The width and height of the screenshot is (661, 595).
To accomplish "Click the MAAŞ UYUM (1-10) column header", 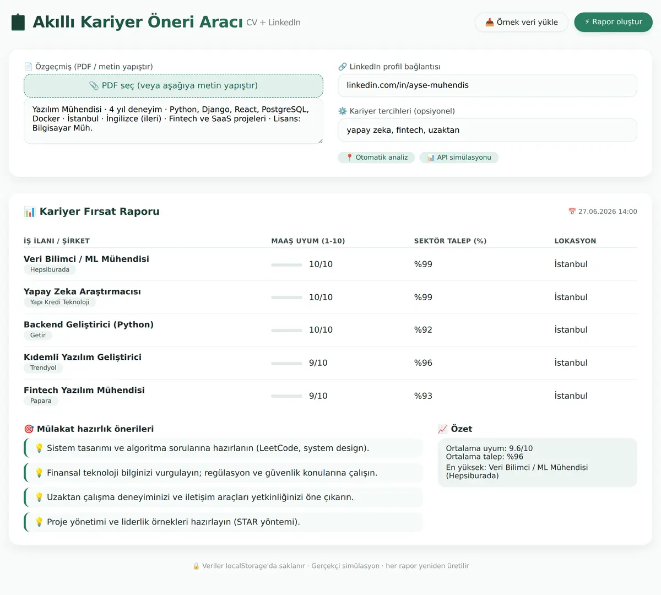I will 308,241.
